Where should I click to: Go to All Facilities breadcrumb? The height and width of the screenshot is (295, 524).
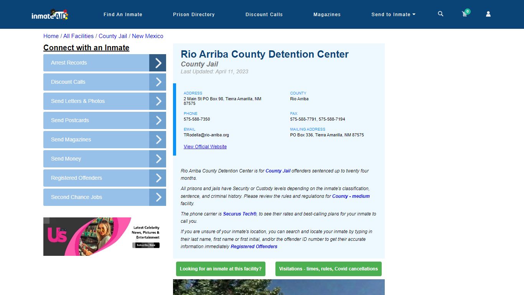point(78,36)
